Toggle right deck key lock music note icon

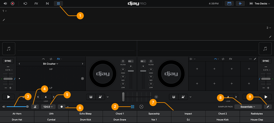coord(259,79)
